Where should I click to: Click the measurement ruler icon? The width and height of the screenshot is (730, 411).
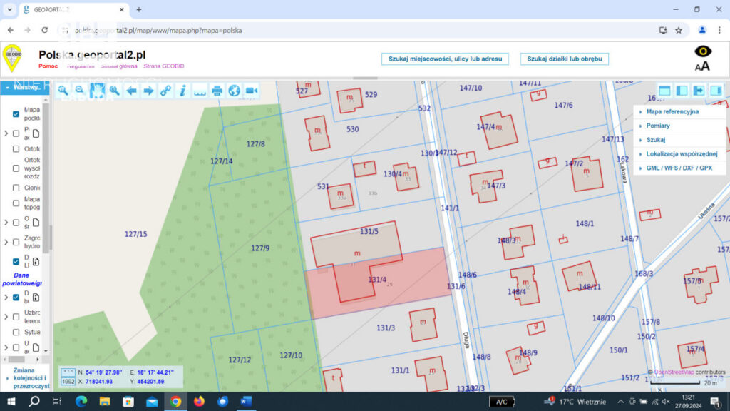tap(200, 91)
